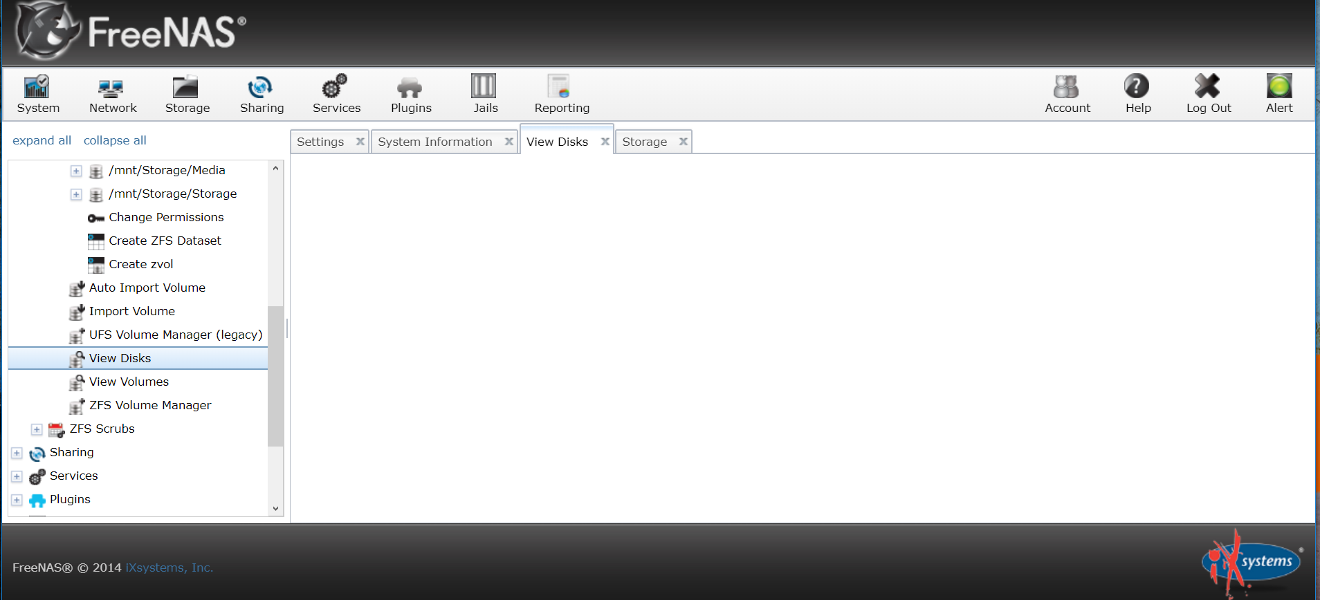1320x600 pixels.
Task: Click the Auto Import Volume icon
Action: coord(77,288)
